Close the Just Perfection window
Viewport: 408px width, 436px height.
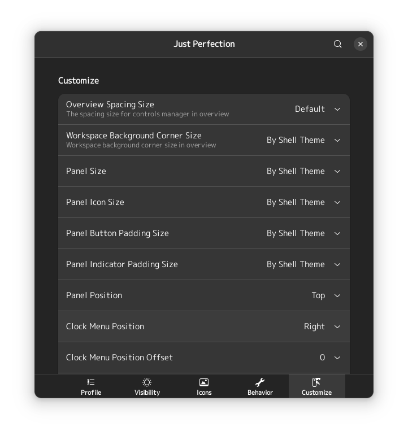[361, 44]
